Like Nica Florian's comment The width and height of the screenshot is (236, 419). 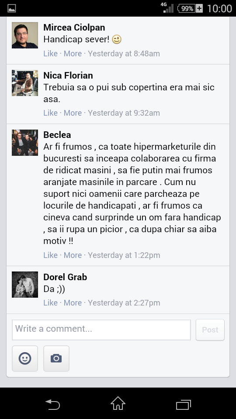pos(50,113)
